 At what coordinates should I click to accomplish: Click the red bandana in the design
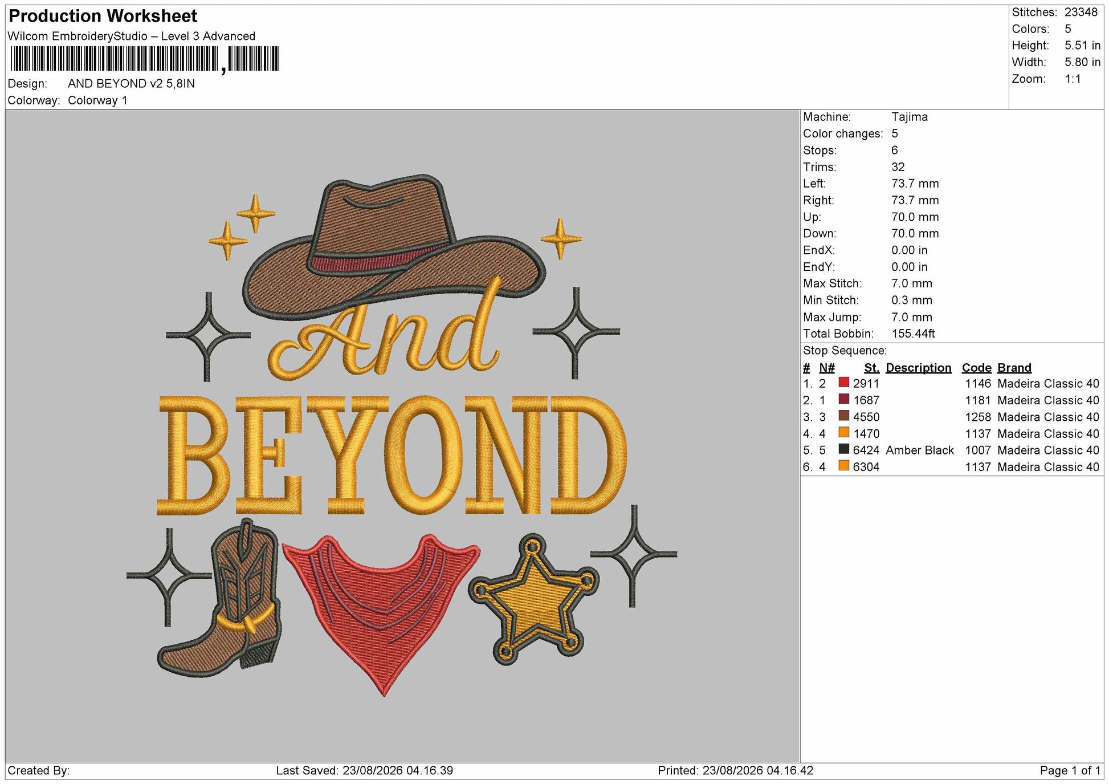pos(382,615)
